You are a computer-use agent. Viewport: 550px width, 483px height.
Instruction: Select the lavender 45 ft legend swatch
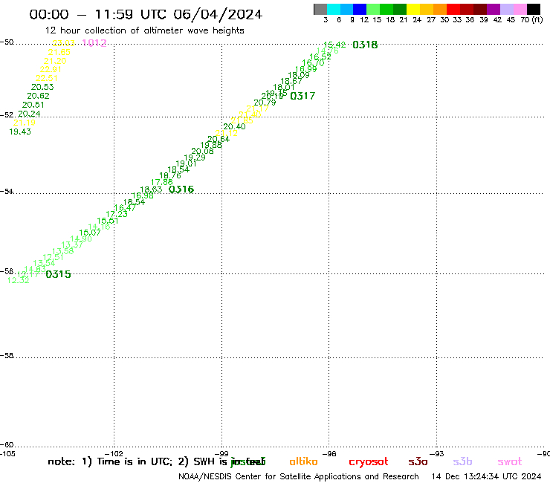pos(506,9)
